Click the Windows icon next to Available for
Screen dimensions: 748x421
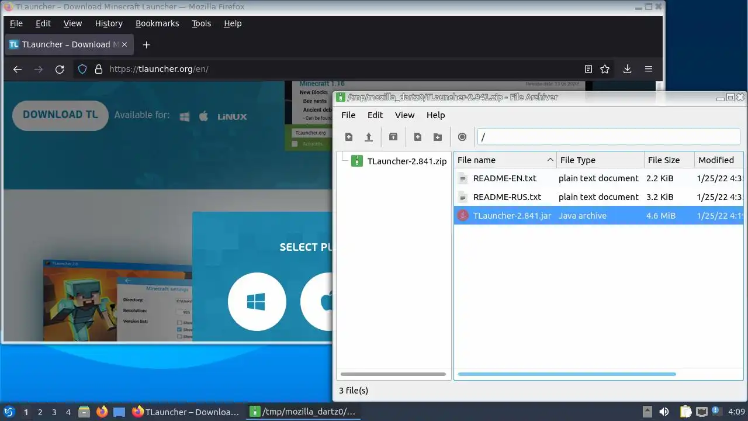tap(185, 116)
